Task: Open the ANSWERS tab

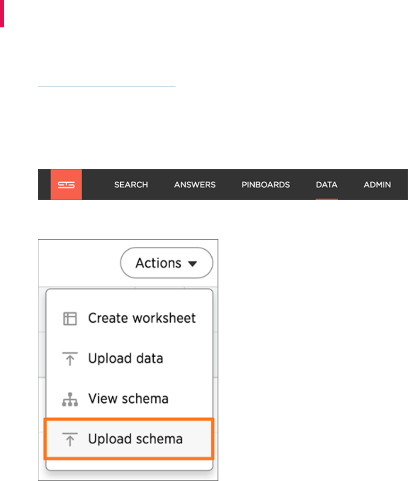Action: point(195,185)
